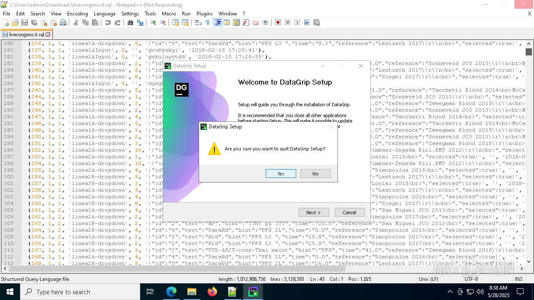Toggle show all characters pilcrow icon
The width and height of the screenshot is (534, 300).
coord(208,22)
